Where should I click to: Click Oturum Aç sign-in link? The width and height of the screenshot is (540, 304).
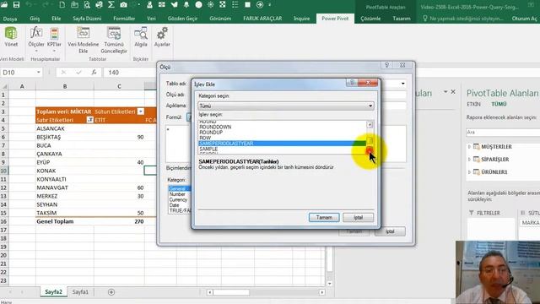pos(524,19)
